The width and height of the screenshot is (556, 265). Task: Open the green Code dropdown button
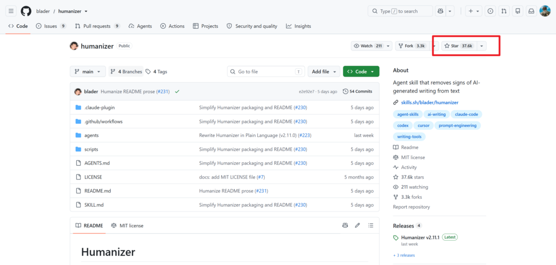pos(361,72)
